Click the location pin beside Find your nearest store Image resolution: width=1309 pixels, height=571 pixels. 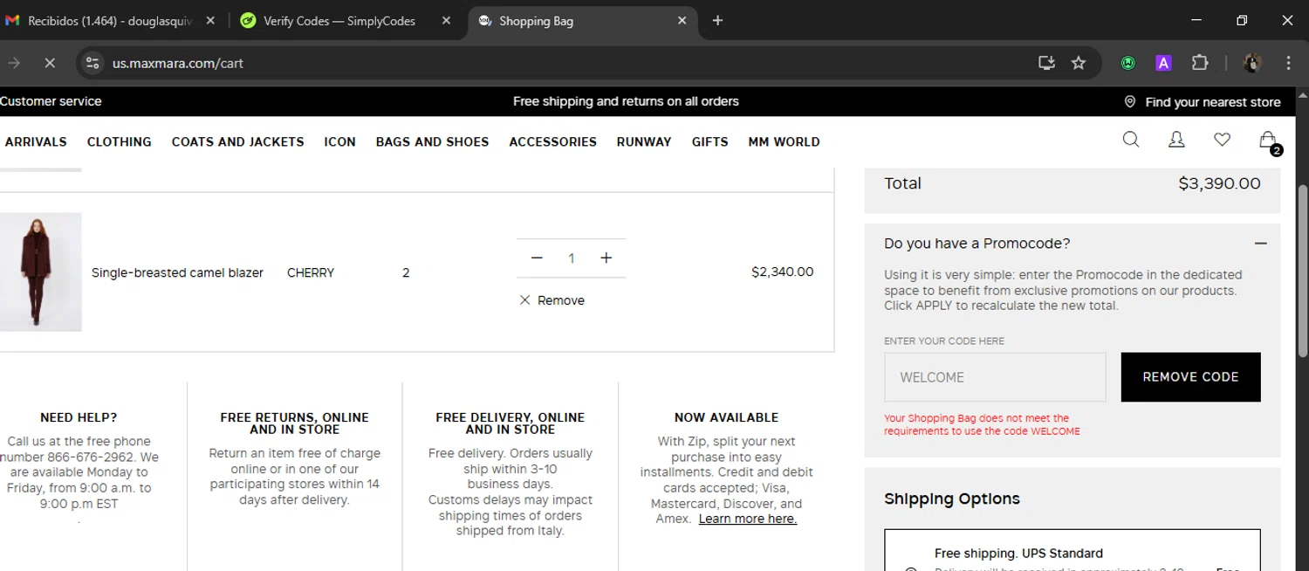pos(1129,102)
